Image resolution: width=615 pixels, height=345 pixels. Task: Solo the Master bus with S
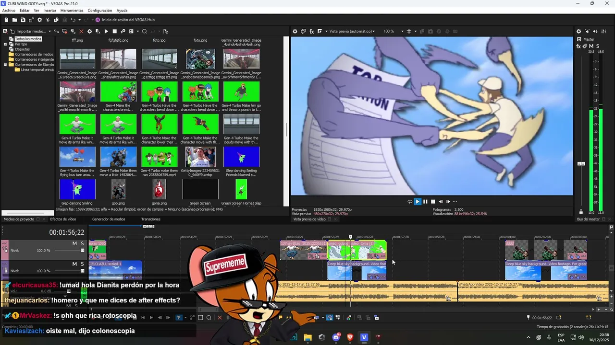click(x=597, y=46)
